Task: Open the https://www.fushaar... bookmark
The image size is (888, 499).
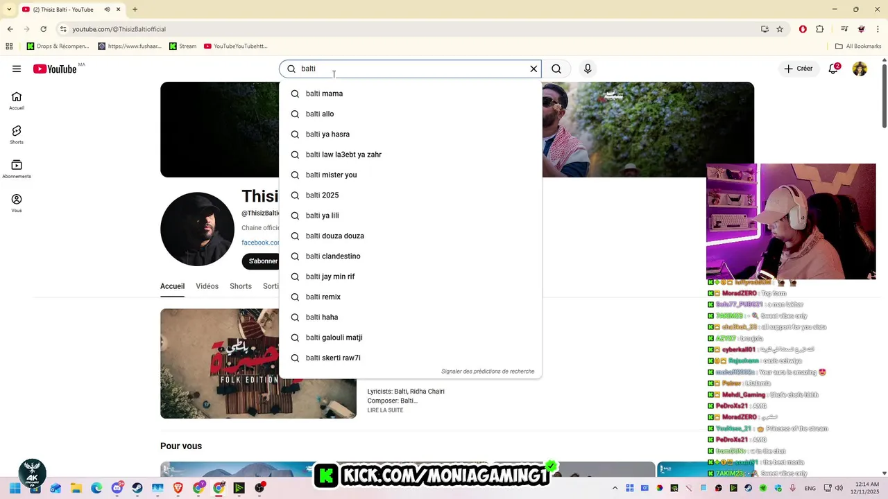Action: click(130, 46)
